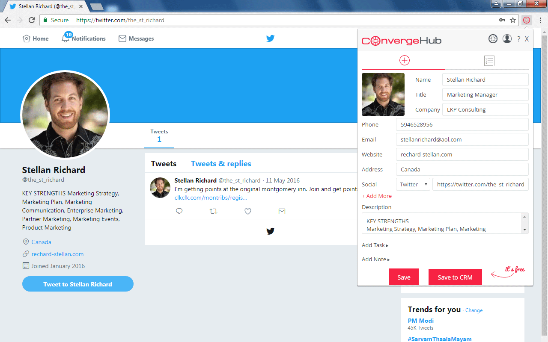Open Twitter Messages
Screen dimensions: 548x342
[x=136, y=38]
